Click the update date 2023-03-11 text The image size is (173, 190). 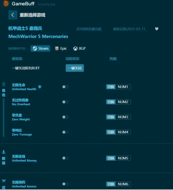[x=129, y=29]
